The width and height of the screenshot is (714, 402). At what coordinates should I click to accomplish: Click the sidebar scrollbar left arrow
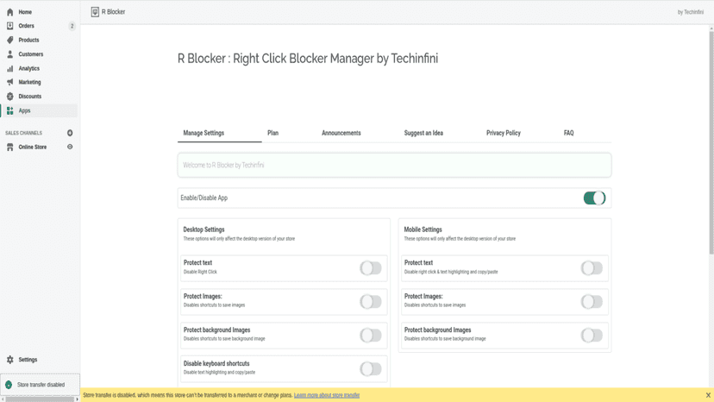pyautogui.click(x=3, y=399)
